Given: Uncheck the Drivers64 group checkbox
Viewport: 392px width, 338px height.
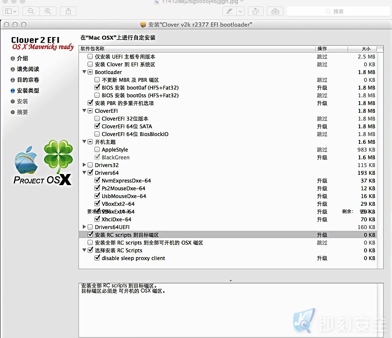Looking at the screenshot, I should [x=90, y=172].
